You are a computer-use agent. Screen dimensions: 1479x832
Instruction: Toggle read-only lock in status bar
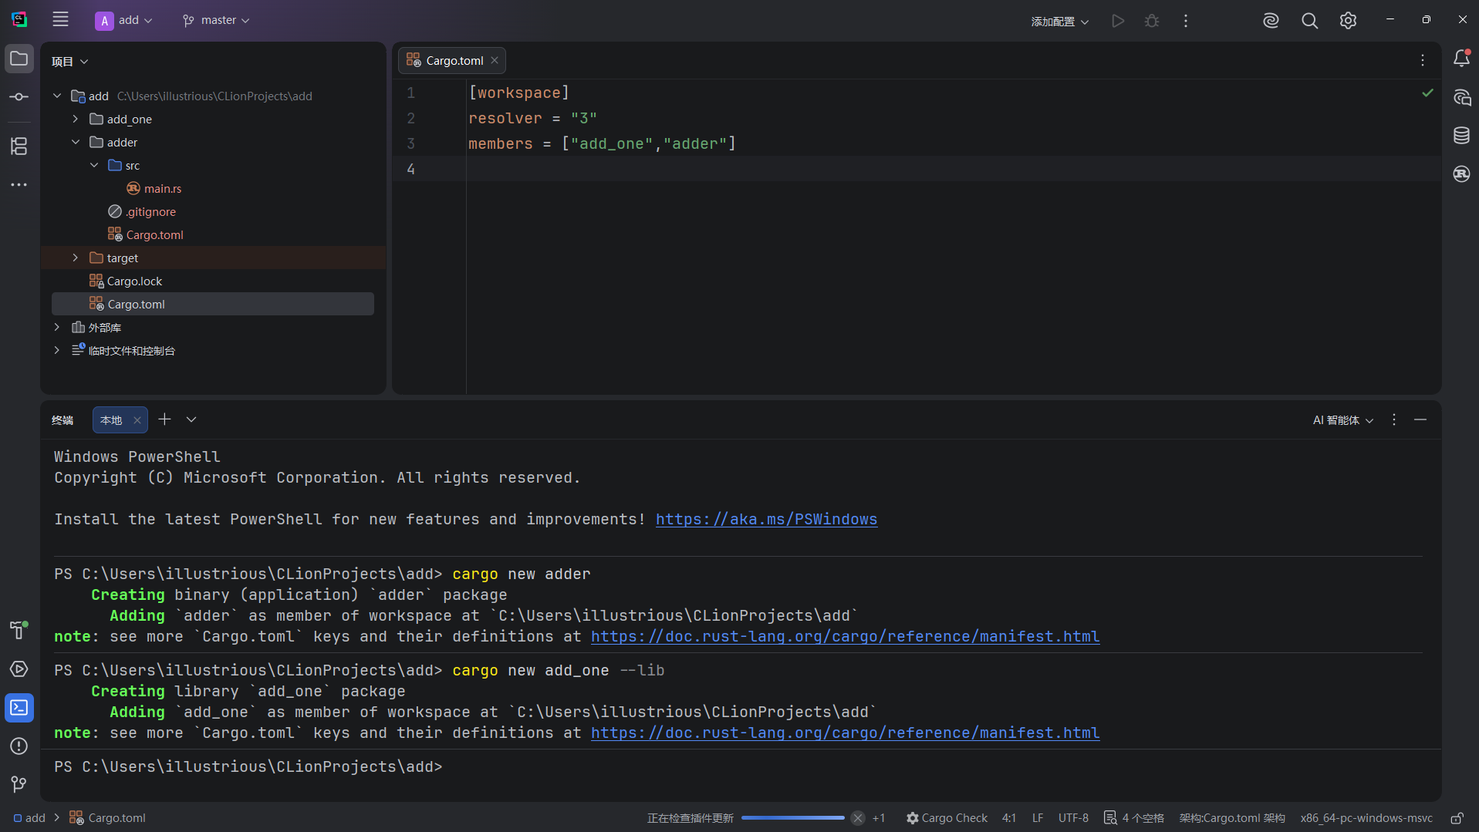[x=1457, y=818]
